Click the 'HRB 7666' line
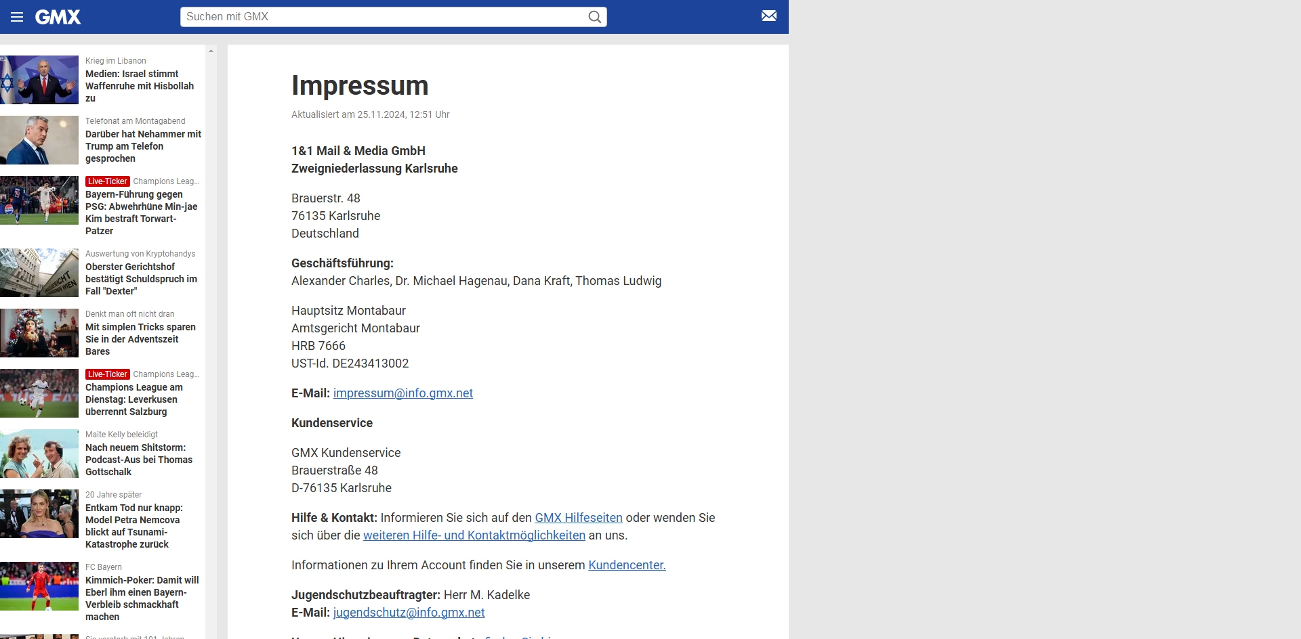Viewport: 1301px width, 639px height. point(318,346)
